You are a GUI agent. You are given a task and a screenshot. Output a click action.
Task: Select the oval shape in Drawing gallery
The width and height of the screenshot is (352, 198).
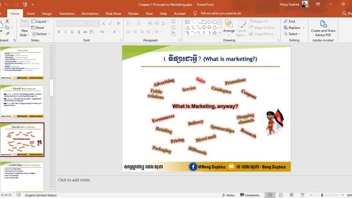(209, 22)
